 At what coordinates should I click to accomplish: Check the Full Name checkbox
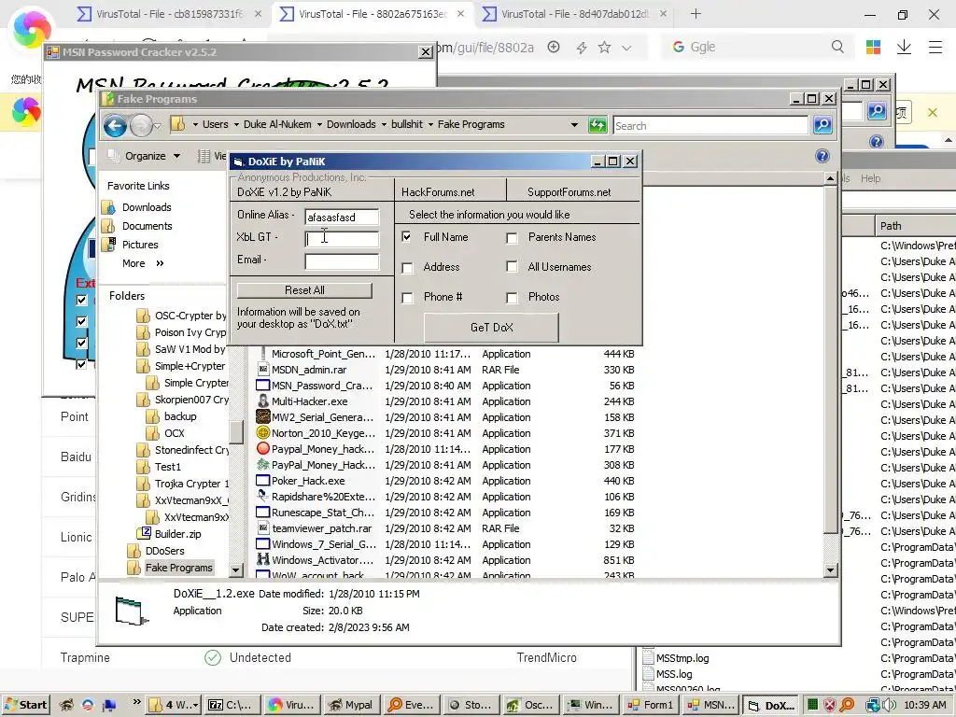coord(407,236)
